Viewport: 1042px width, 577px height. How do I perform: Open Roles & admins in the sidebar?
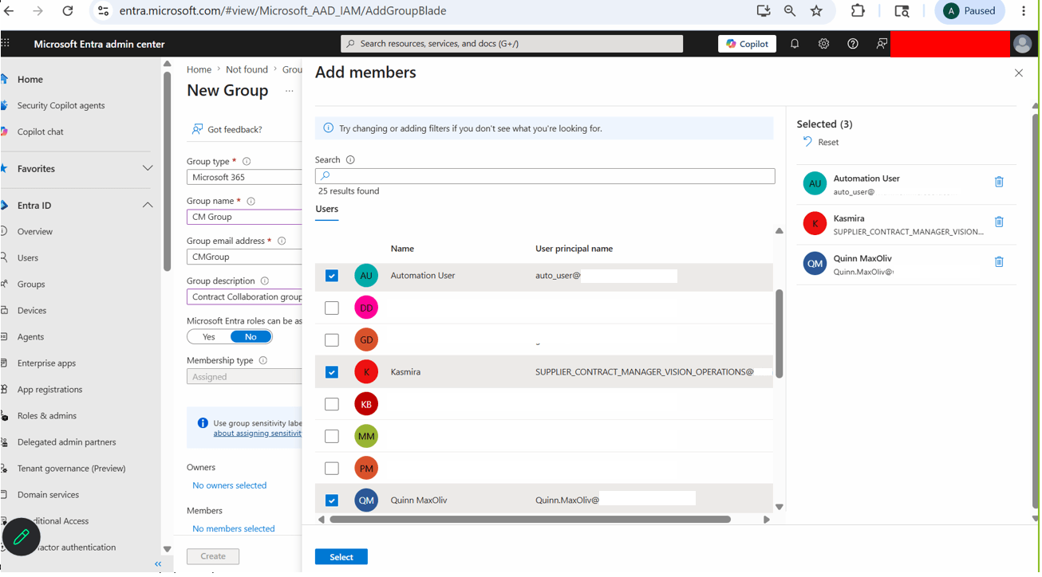coord(47,416)
